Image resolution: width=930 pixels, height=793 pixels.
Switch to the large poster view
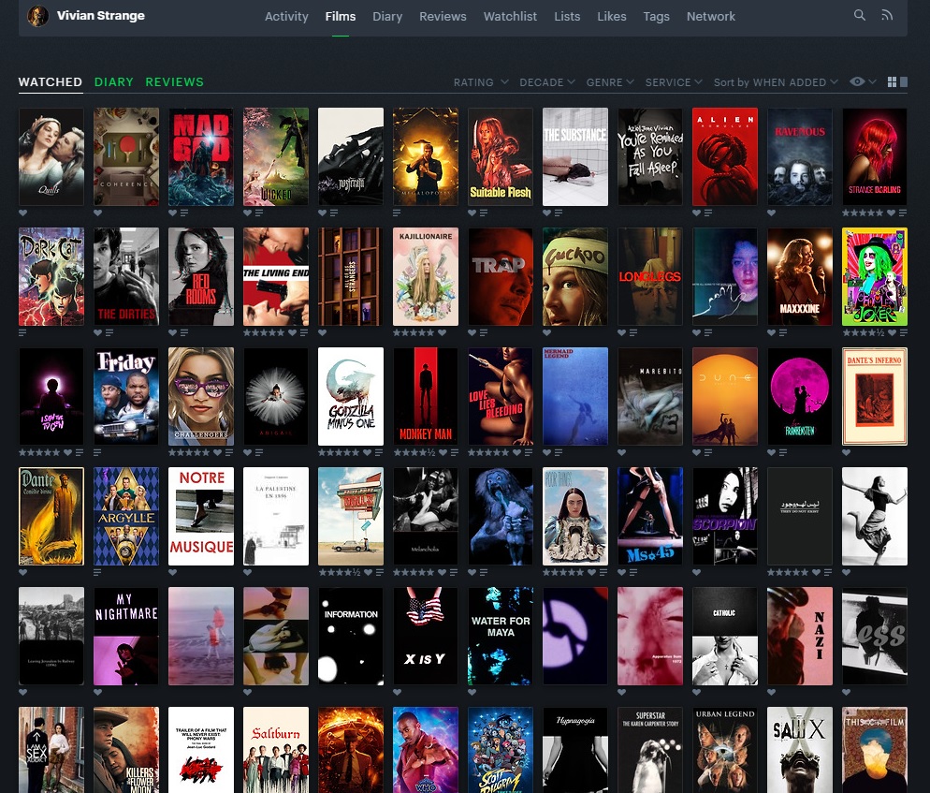point(903,81)
